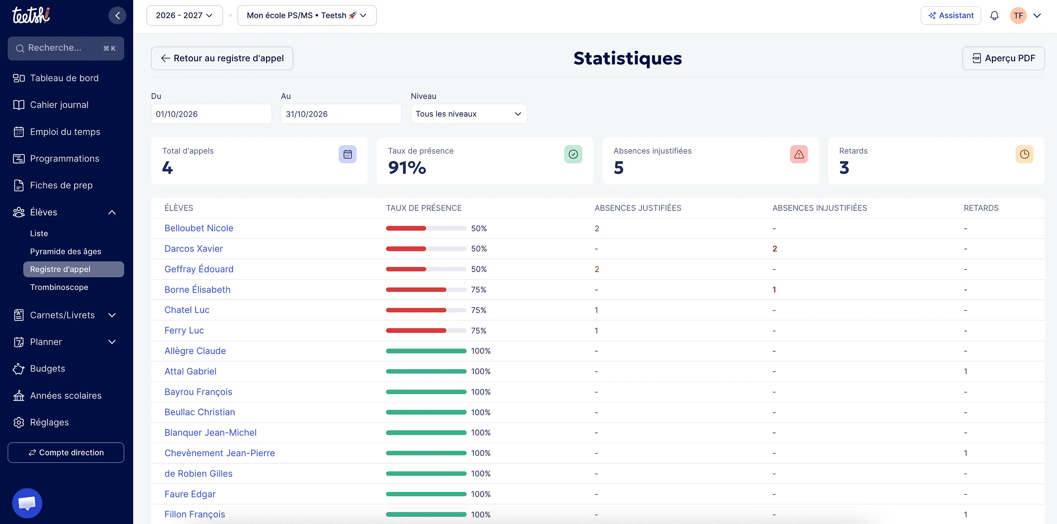Open Programmations
This screenshot has height=524, width=1057.
coord(64,159)
